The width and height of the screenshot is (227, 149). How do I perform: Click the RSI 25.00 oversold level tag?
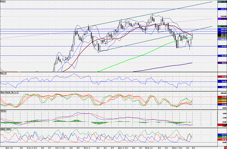222,87
